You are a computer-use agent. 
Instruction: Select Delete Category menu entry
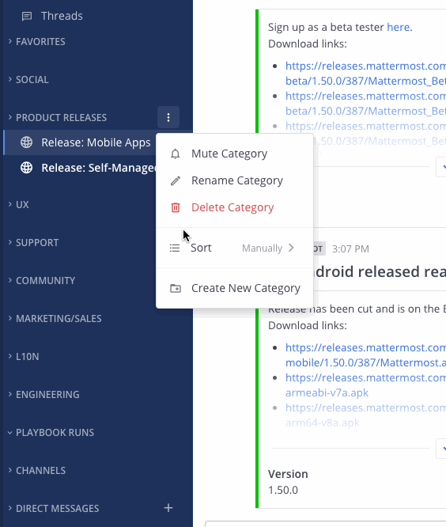(234, 207)
